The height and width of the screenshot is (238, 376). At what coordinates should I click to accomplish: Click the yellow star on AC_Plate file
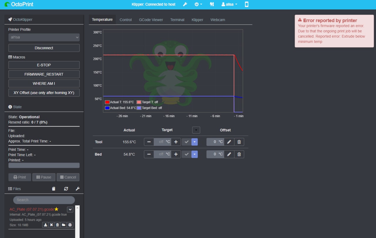[56, 209]
